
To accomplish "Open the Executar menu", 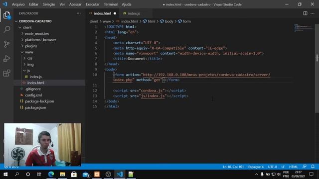I will click(93, 4).
